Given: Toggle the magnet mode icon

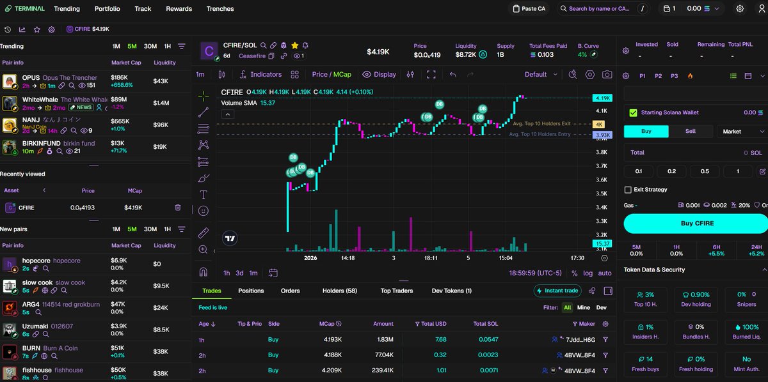Looking at the screenshot, I should [x=204, y=271].
